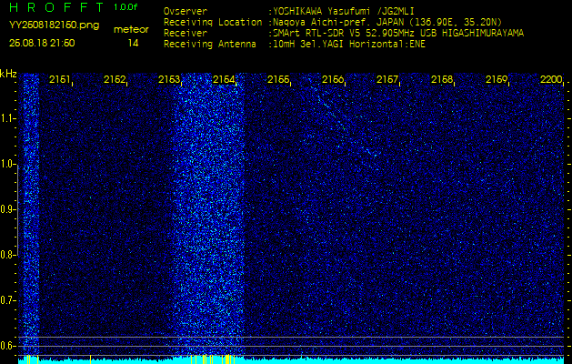Click the 2156 time axis label

tap(333, 79)
